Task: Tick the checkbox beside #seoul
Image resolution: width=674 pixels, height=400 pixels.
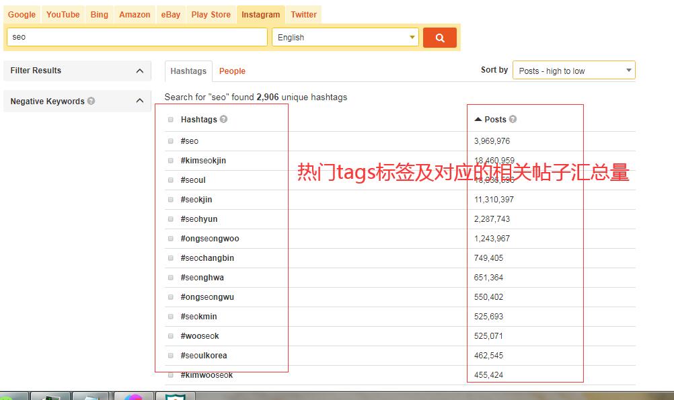Action: click(x=170, y=180)
